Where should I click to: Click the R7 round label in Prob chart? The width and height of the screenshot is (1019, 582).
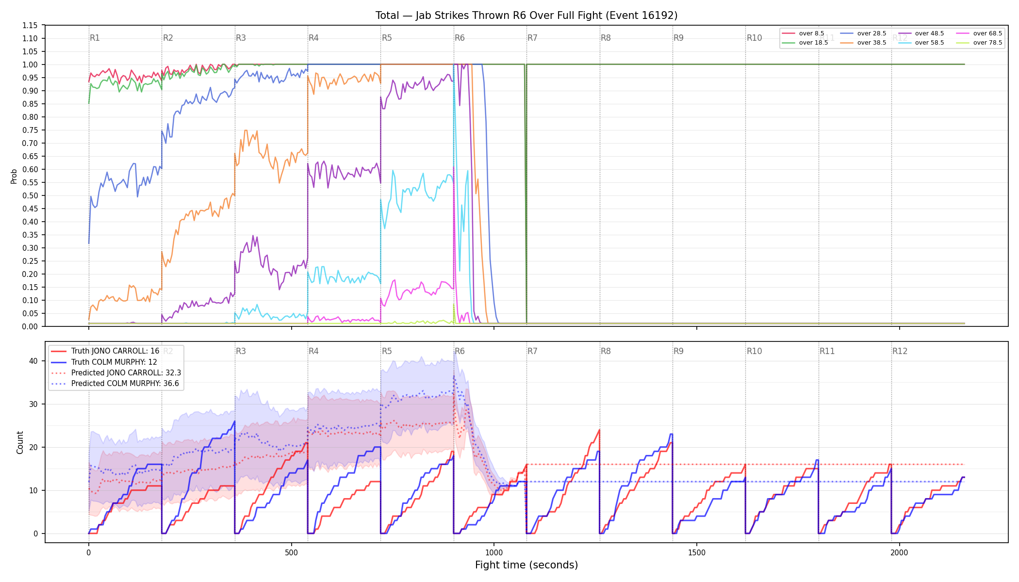[x=532, y=38]
